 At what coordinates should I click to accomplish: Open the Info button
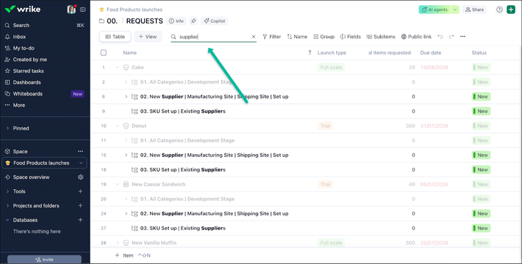[176, 21]
